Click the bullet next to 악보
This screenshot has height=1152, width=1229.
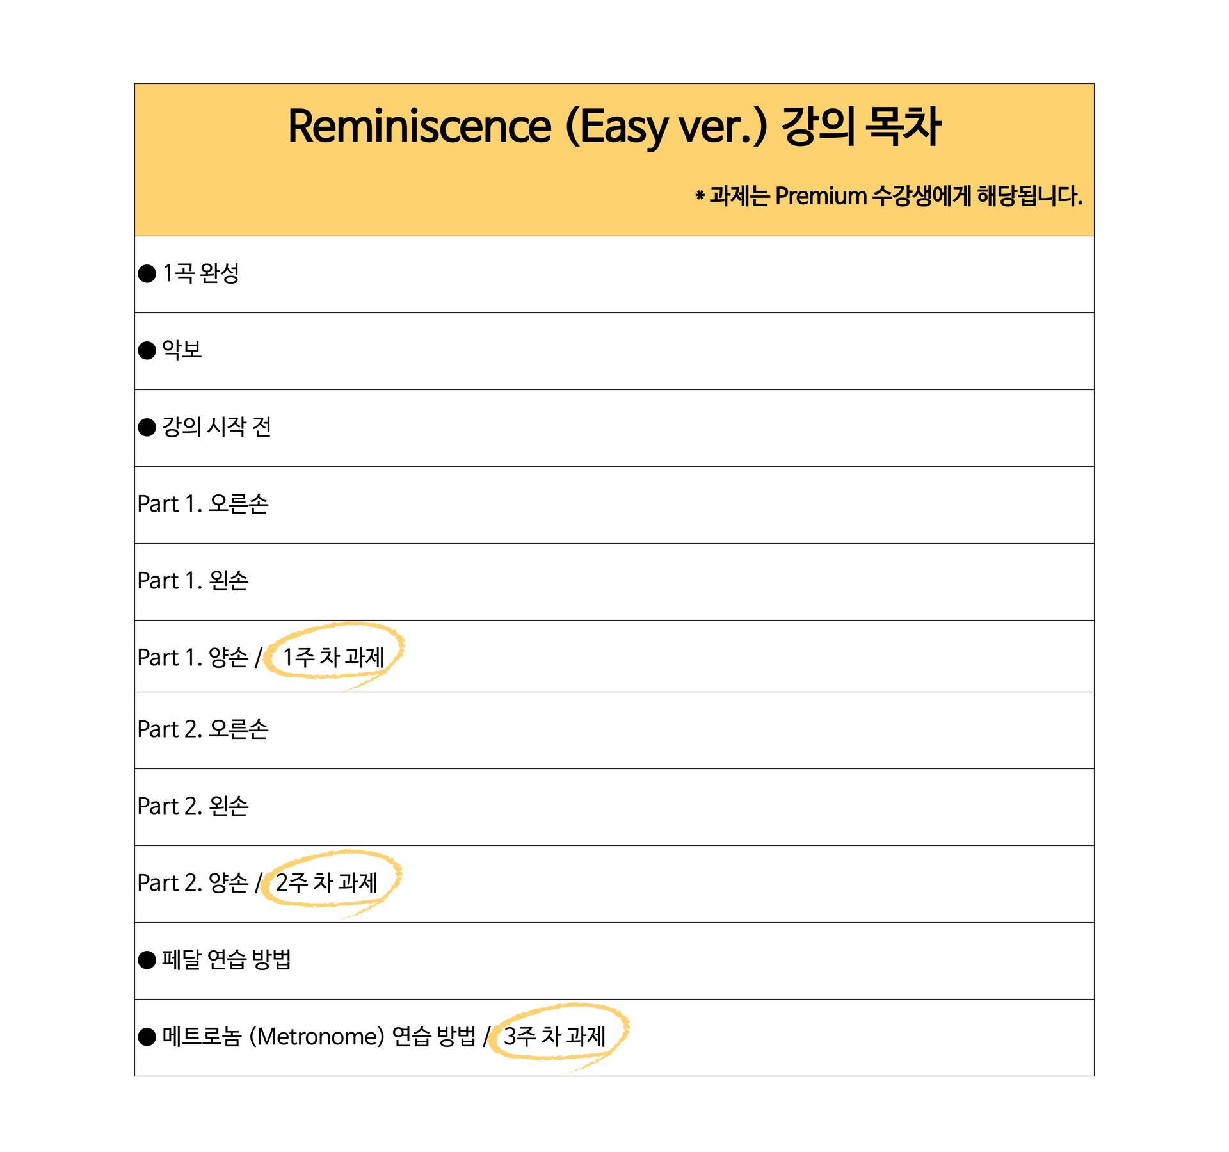(147, 350)
